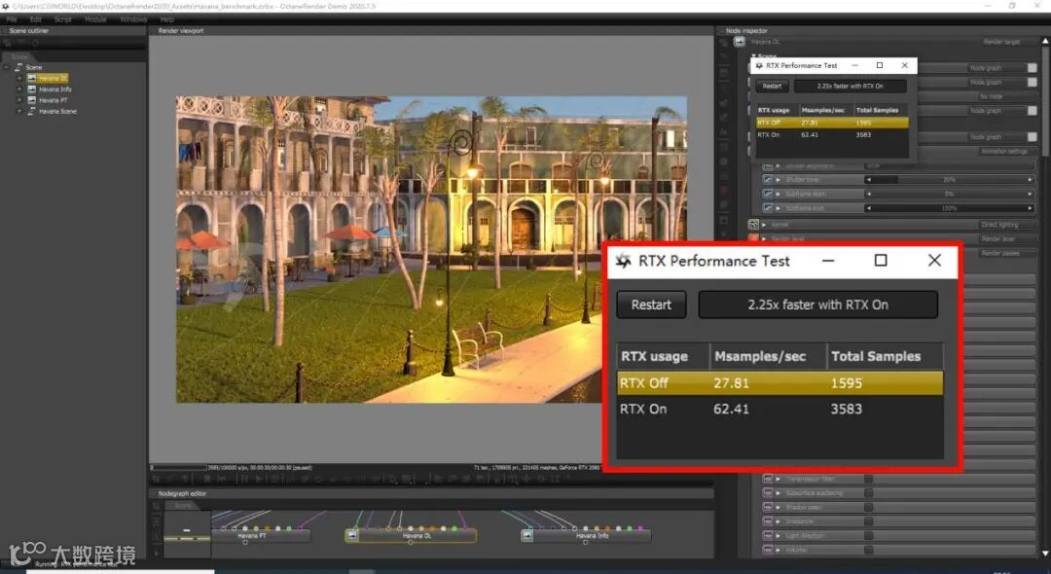Viewport: 1051px width, 574px height.
Task: Open the Script menu
Action: coord(63,19)
